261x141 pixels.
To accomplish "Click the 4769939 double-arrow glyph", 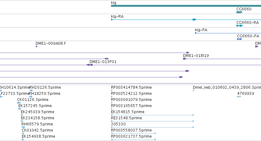I will [239, 97].
